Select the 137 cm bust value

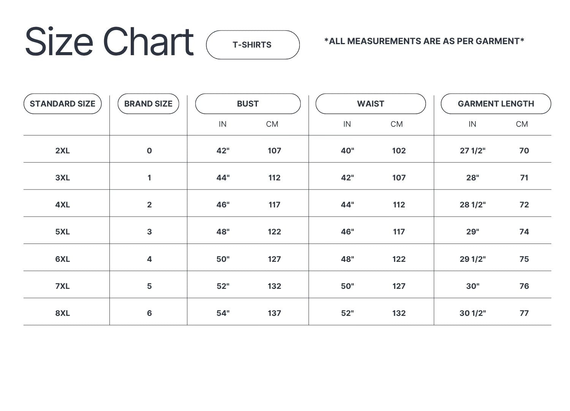tap(274, 313)
